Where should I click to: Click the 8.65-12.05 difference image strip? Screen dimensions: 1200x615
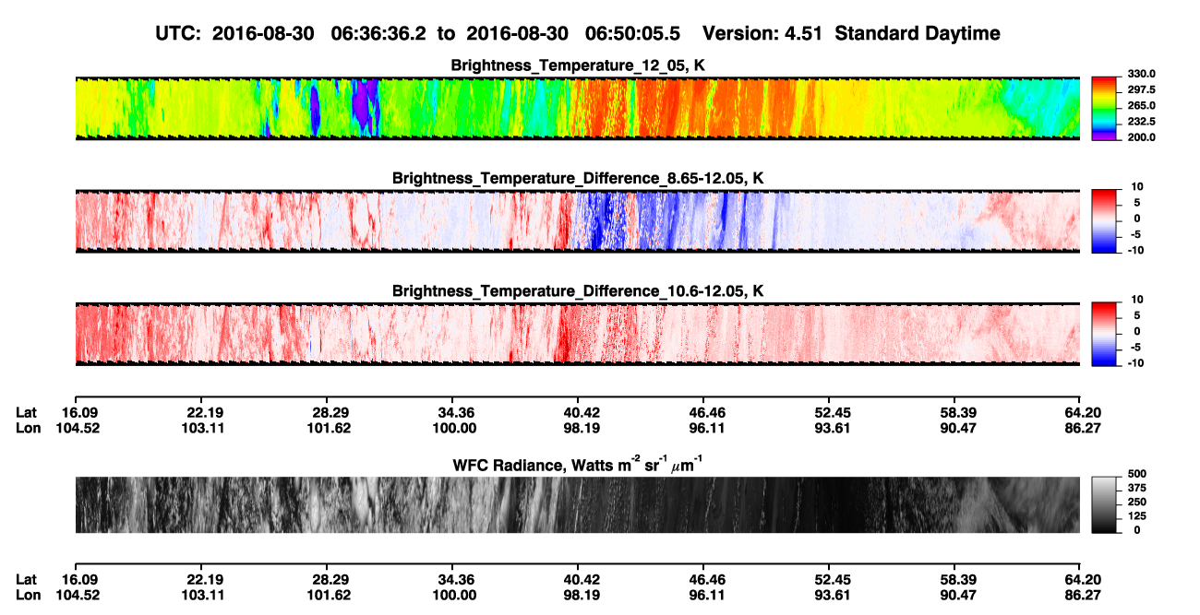(x=578, y=220)
